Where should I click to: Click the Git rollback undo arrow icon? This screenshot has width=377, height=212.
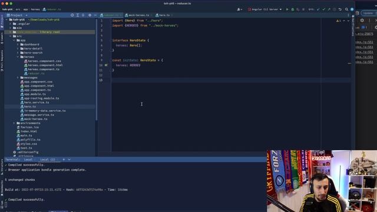(340, 9)
